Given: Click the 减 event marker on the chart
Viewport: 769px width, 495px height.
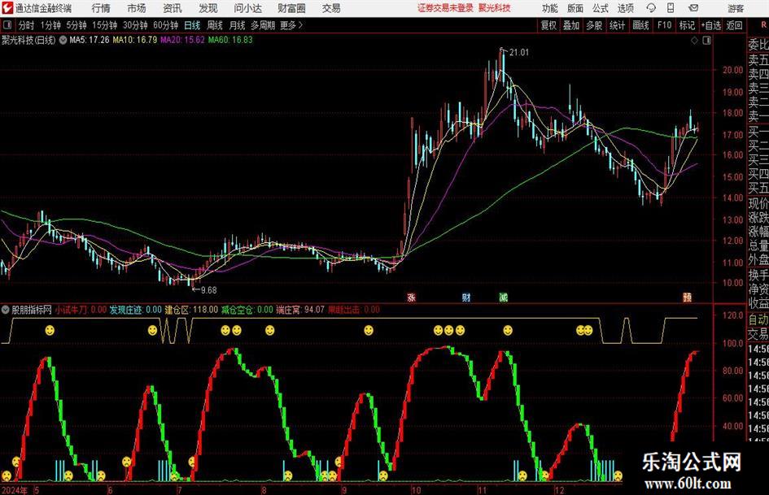Looking at the screenshot, I should point(503,297).
